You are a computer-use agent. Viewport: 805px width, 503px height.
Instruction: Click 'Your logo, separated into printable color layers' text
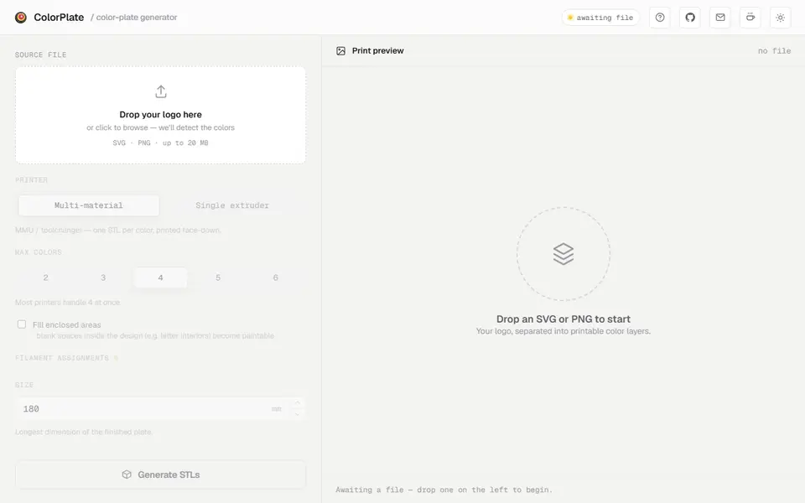tap(563, 331)
